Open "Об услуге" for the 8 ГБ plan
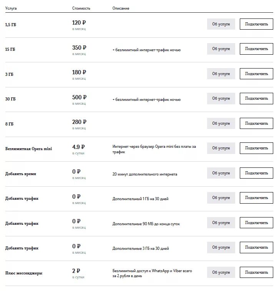Screen dimensions: 279x291 coord(221,124)
